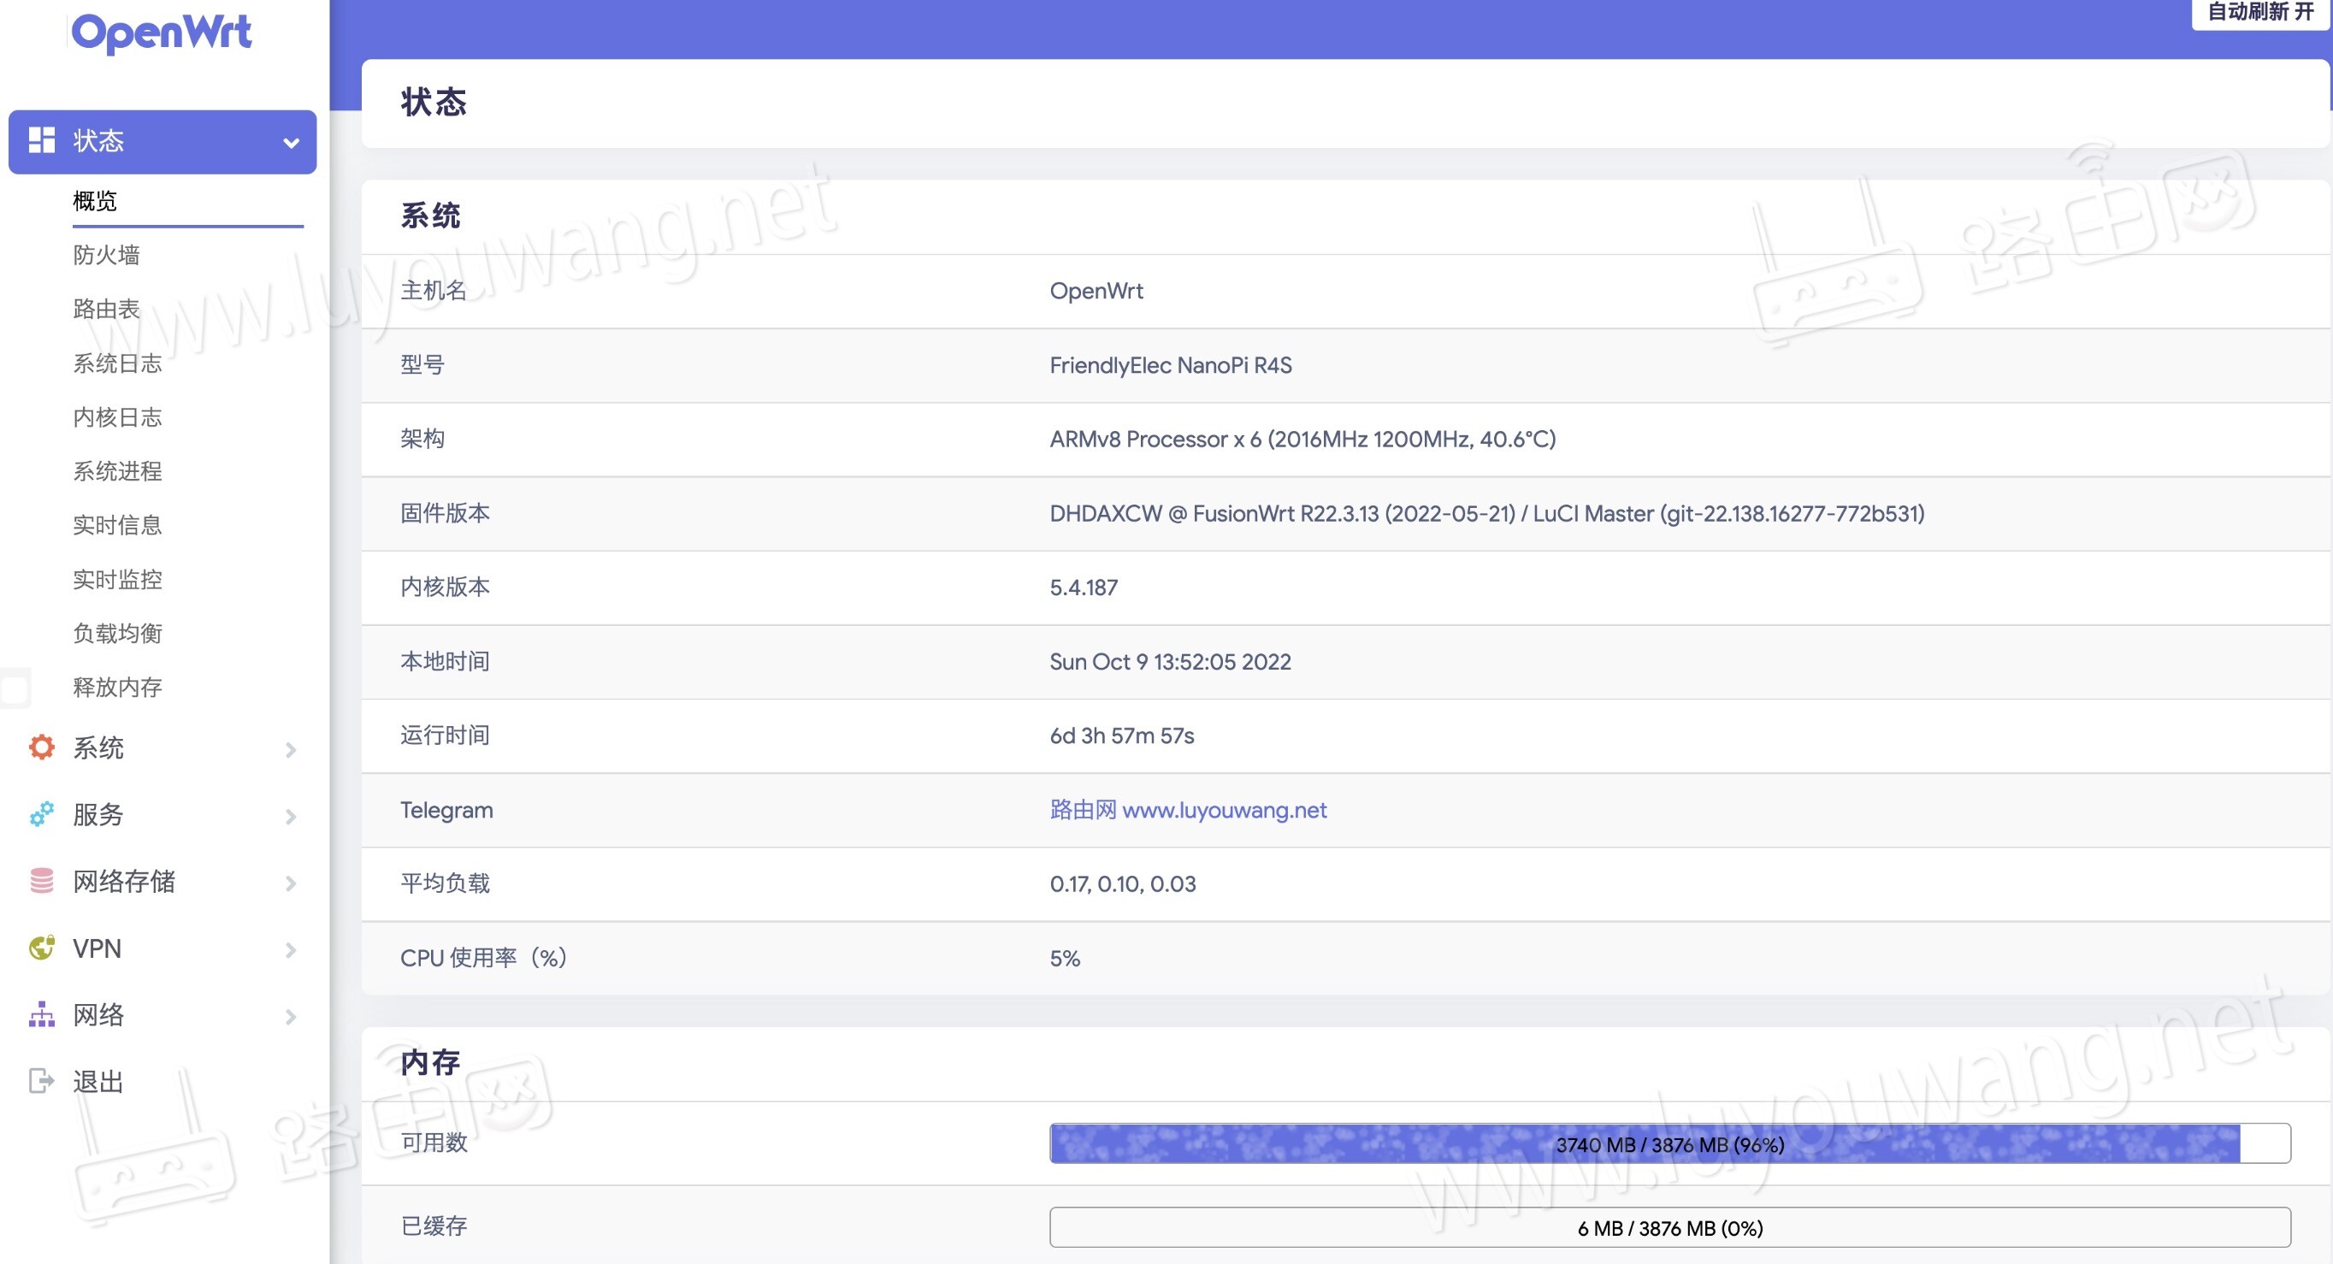Collapse the 状态 menu chevron
Viewport: 2333px width, 1264px height.
pos(291,142)
